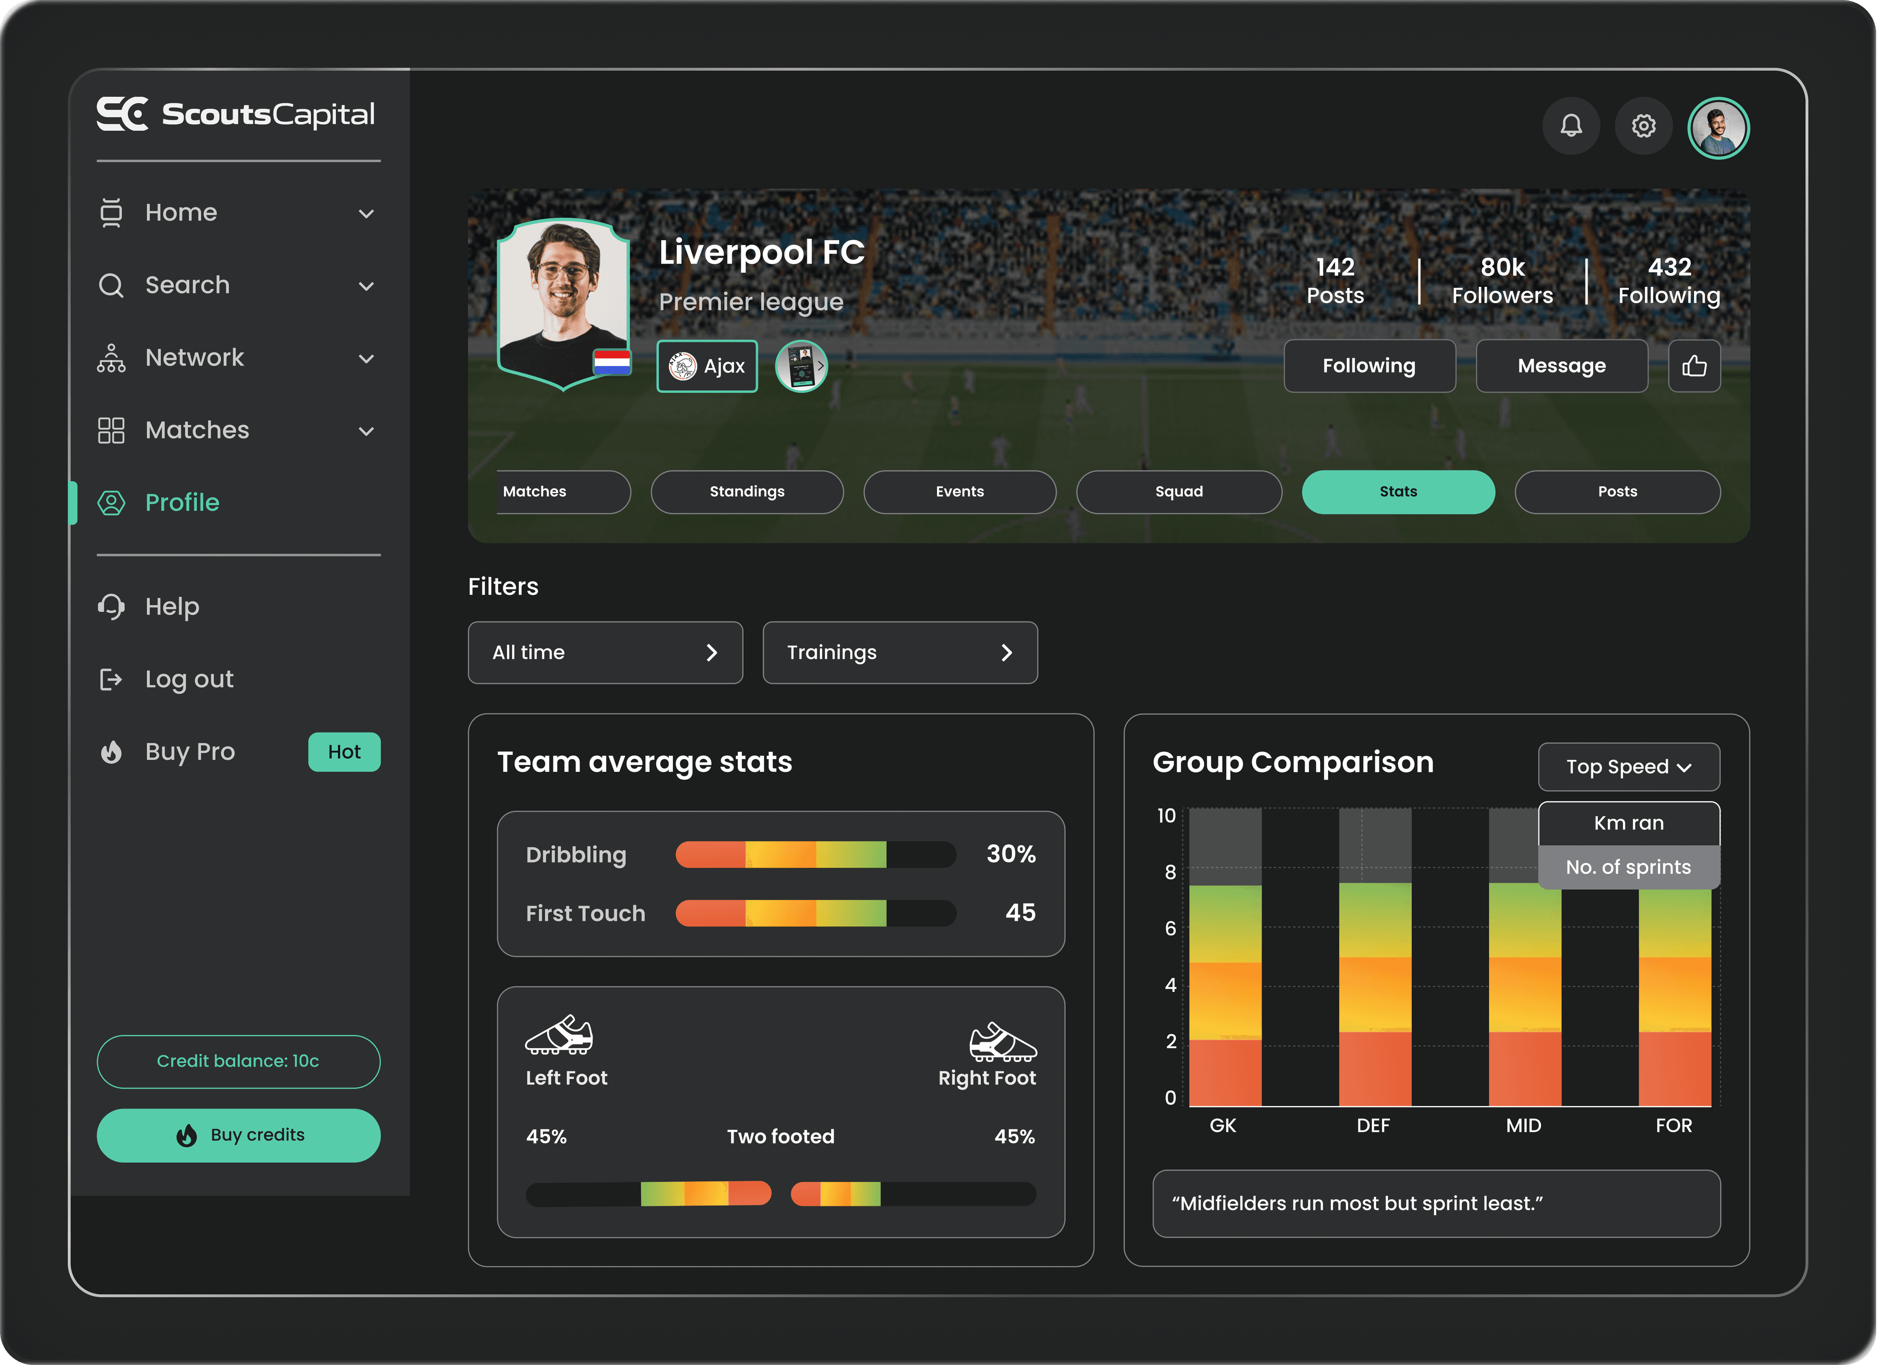The height and width of the screenshot is (1365, 1879).
Task: Expand the Search menu chevron
Action: 366,287
